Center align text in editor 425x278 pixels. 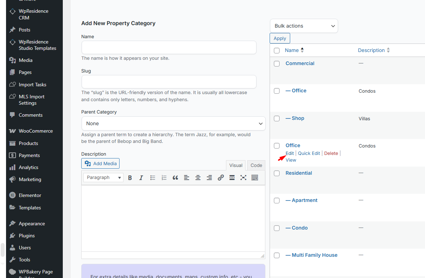[x=198, y=178]
